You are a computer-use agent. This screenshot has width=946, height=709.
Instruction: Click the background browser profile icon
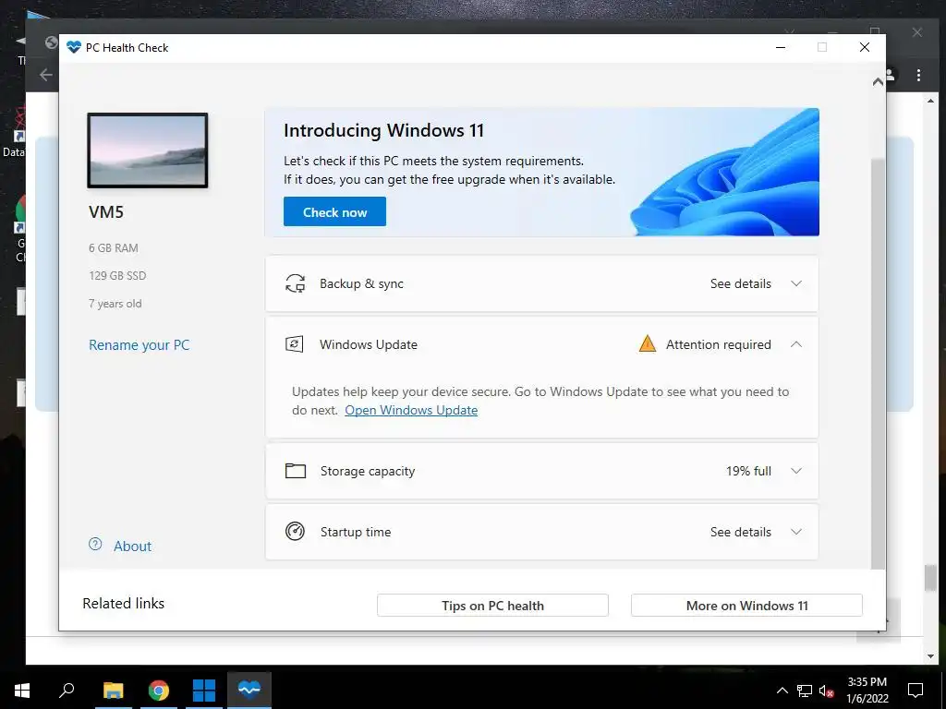tap(891, 75)
